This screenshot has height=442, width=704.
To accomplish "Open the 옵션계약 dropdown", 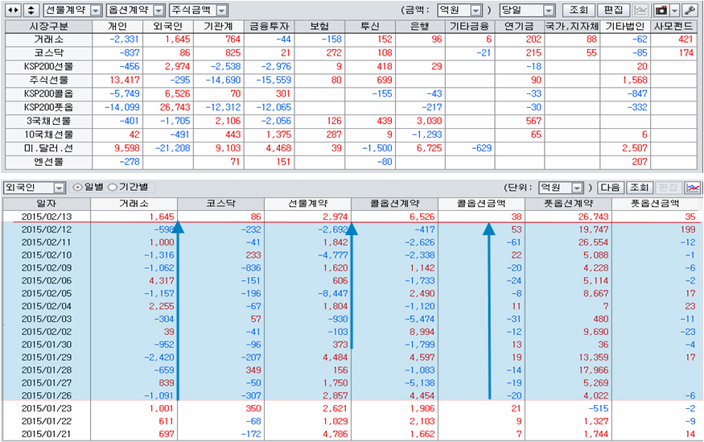I will [x=159, y=10].
